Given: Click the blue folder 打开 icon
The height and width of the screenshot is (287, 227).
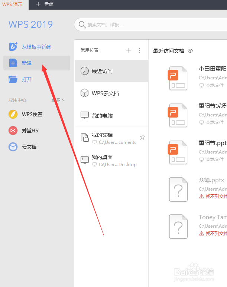Looking at the screenshot, I should click(x=13, y=79).
